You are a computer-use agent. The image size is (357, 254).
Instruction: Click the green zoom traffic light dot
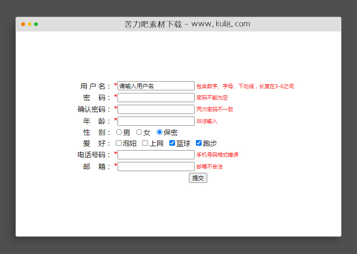37,24
